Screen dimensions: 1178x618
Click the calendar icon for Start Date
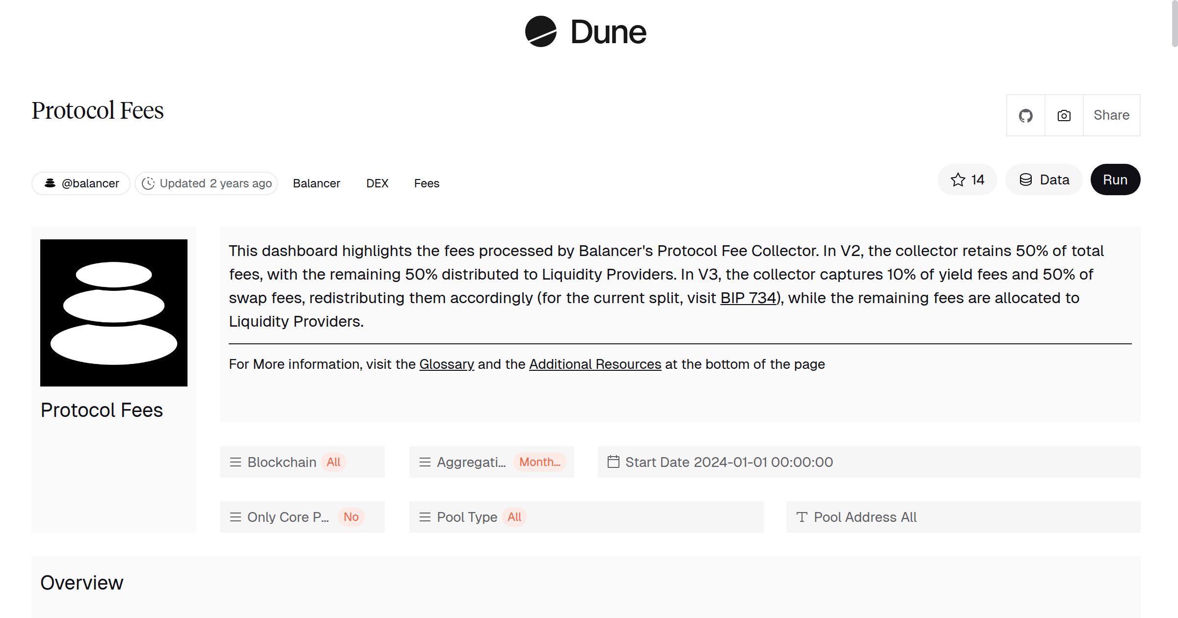coord(613,462)
